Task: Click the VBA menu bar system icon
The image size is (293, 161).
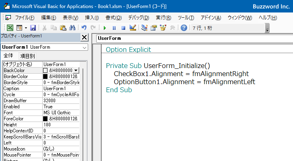Action: (x=8, y=18)
